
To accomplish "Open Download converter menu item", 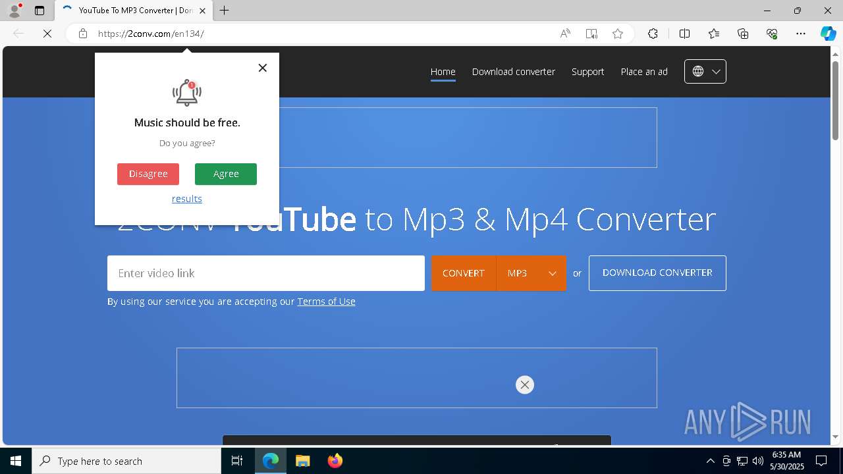I will 514,72.
